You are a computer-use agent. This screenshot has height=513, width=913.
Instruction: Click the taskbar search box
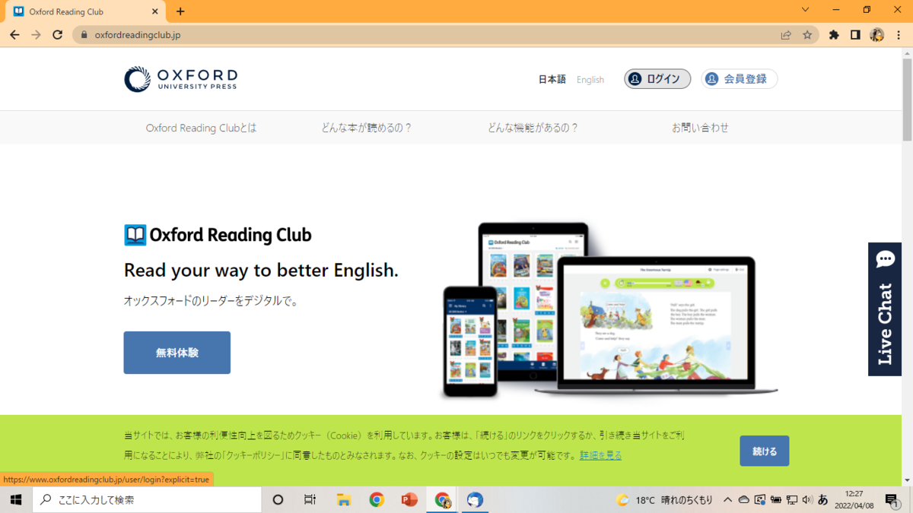click(148, 499)
